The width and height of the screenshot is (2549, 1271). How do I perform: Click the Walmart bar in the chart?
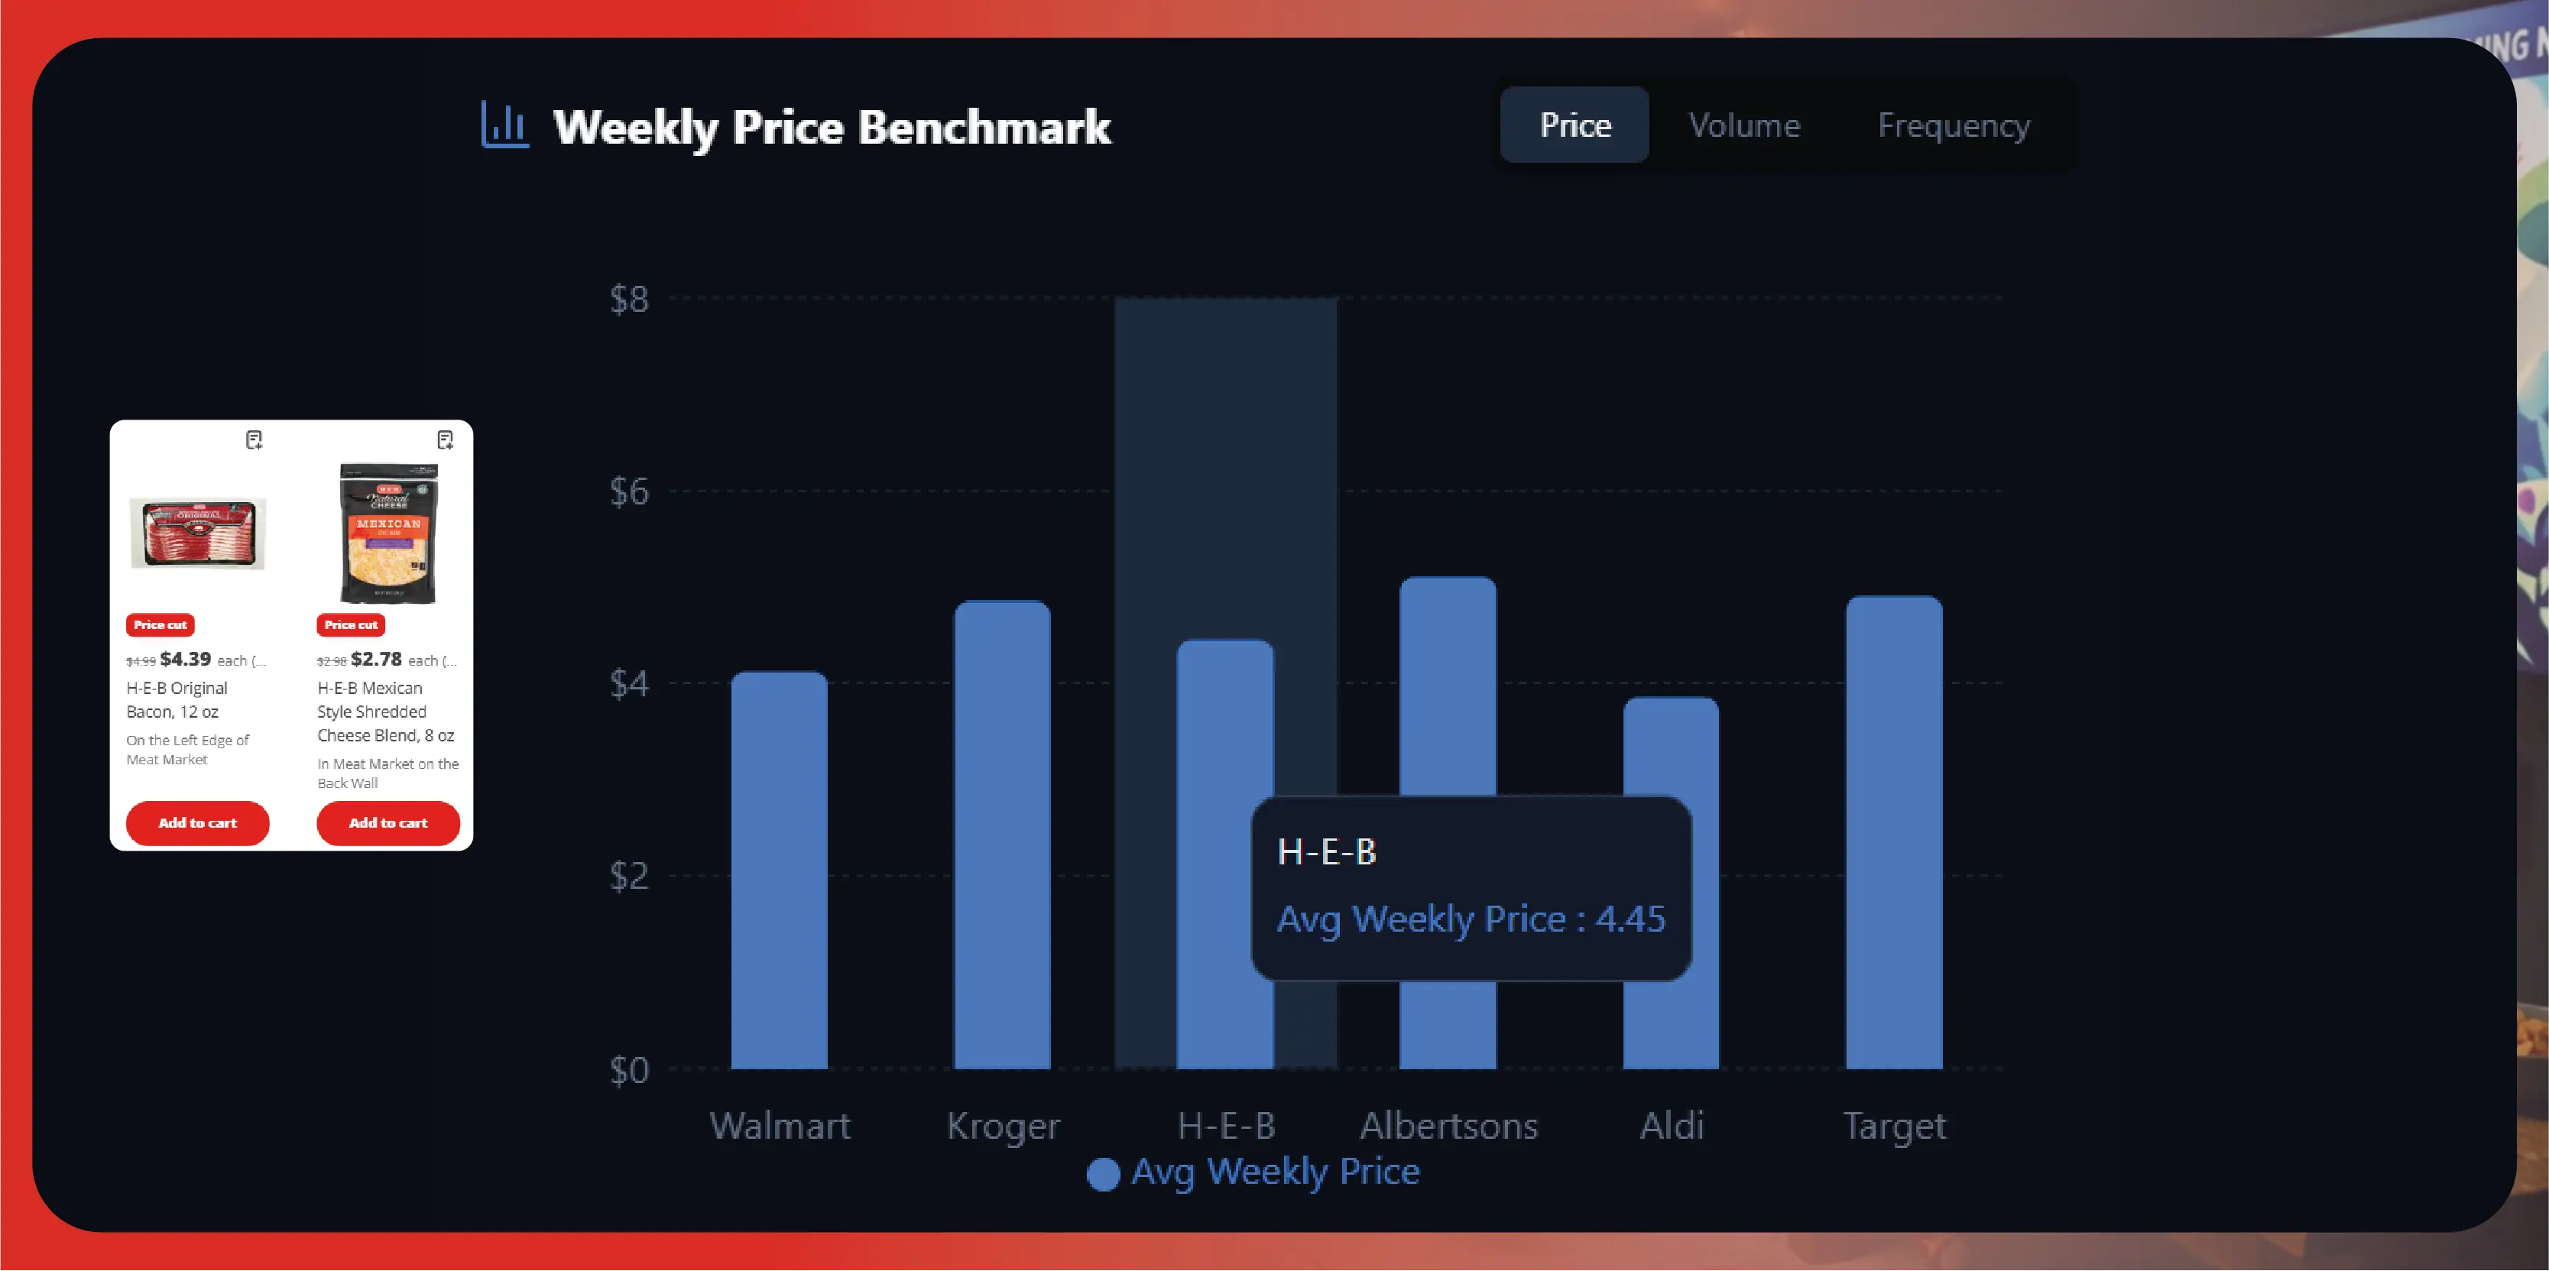point(779,871)
